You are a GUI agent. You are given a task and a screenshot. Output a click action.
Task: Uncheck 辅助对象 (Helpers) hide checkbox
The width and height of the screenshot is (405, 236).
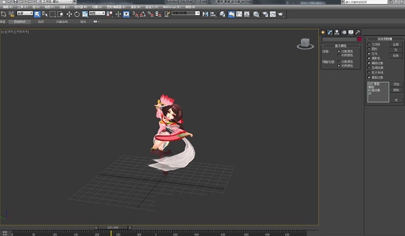click(x=369, y=63)
